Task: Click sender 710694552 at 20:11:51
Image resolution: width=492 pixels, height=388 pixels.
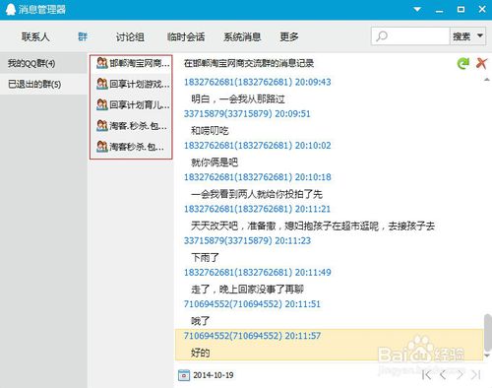Action: (x=252, y=304)
